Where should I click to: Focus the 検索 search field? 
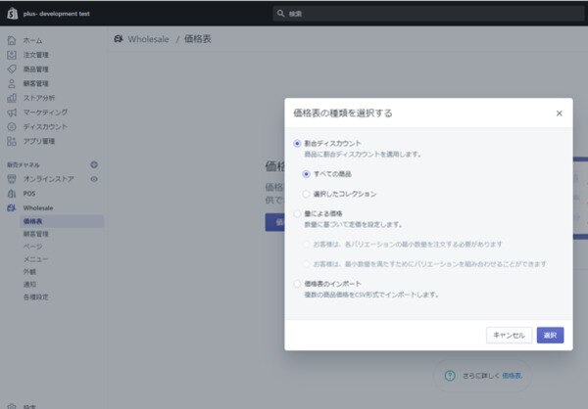[428, 14]
